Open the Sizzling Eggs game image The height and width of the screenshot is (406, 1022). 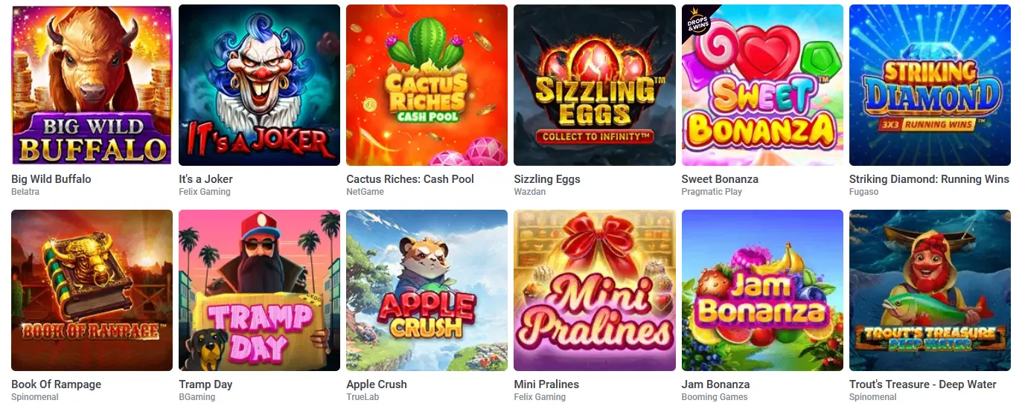(x=595, y=86)
